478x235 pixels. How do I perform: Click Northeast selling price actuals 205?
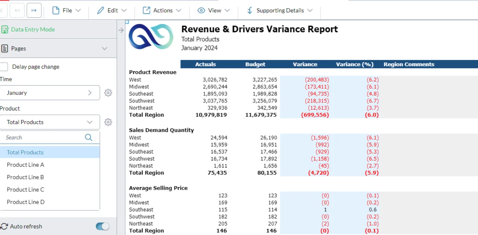tap(223, 224)
